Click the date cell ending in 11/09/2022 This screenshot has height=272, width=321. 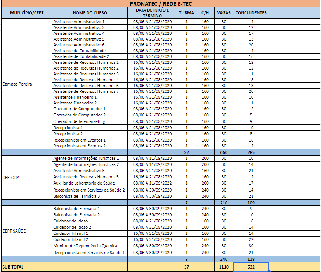(x=152, y=183)
